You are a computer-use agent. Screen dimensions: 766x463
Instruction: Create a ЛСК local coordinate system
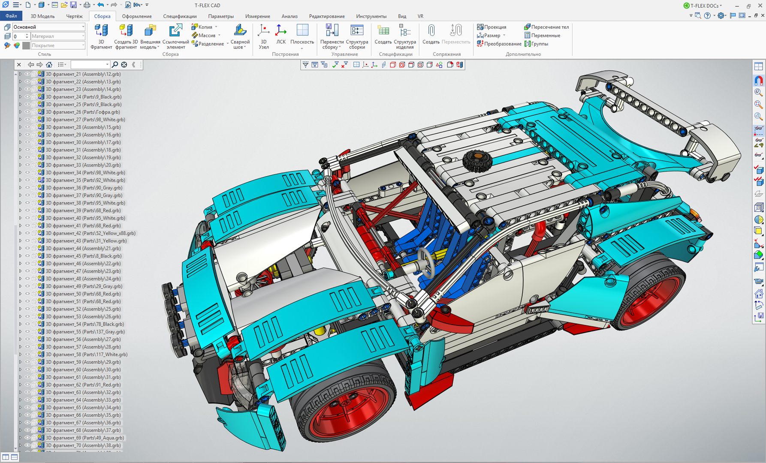pyautogui.click(x=280, y=34)
